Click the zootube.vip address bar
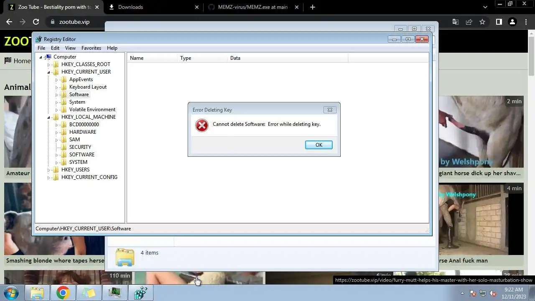The width and height of the screenshot is (535, 301). point(74,22)
